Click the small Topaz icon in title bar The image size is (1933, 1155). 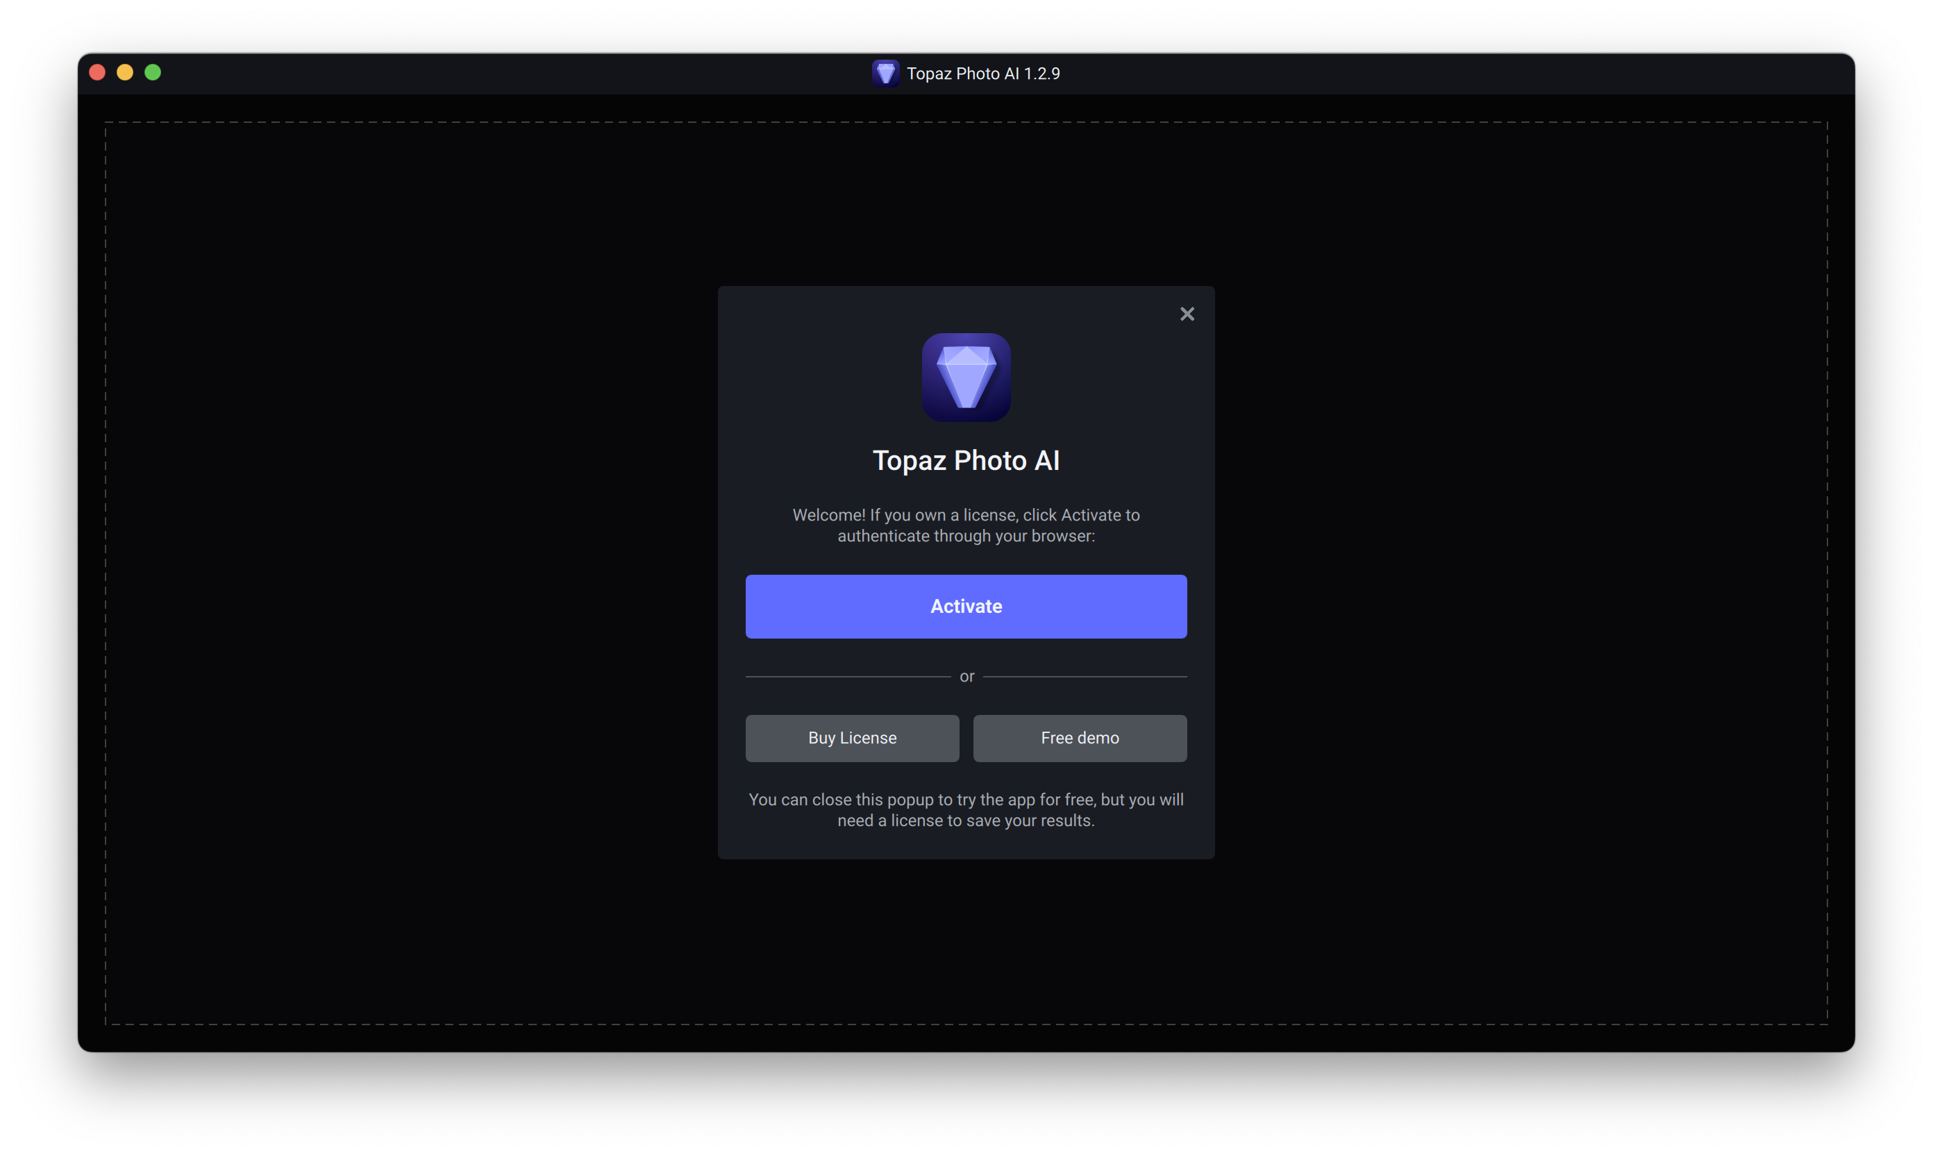(885, 73)
